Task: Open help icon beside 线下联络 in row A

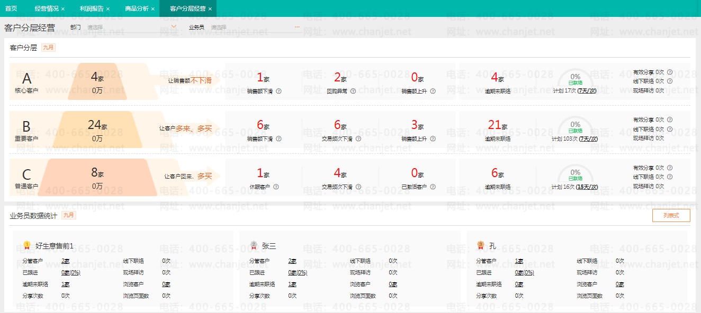Action: [x=670, y=81]
